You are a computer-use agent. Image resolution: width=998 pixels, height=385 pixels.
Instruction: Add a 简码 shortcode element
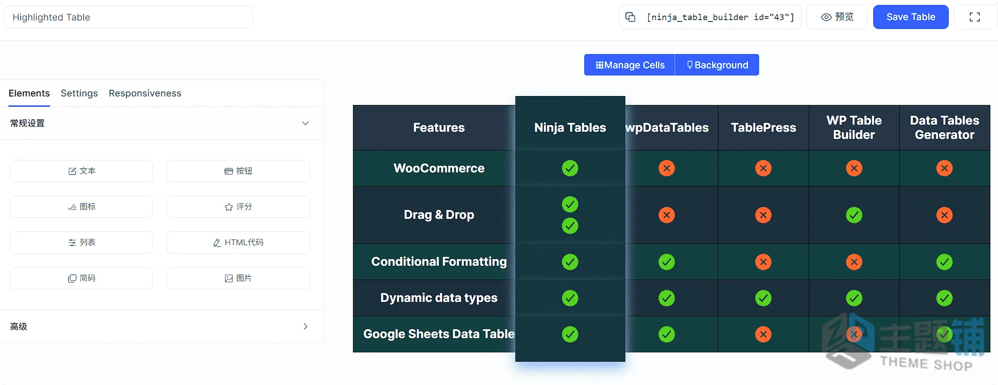point(81,278)
